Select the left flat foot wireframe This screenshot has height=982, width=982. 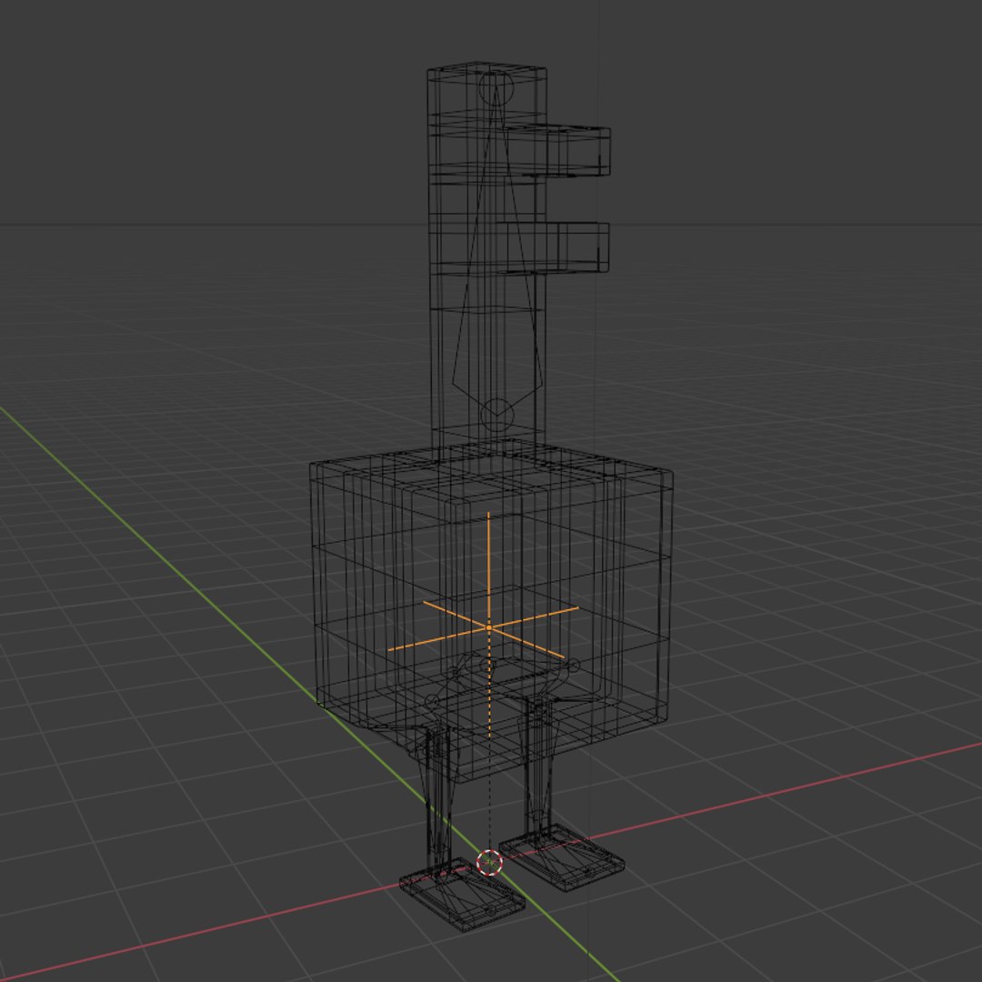(x=462, y=896)
